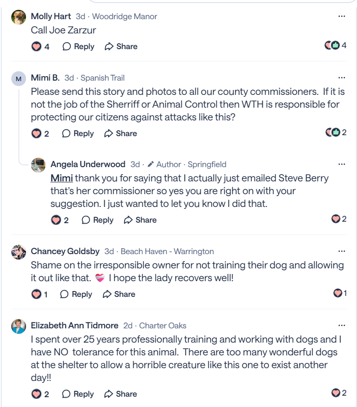Click the Mimi mention link in Angela's reply
The image size is (357, 407).
[62, 177]
